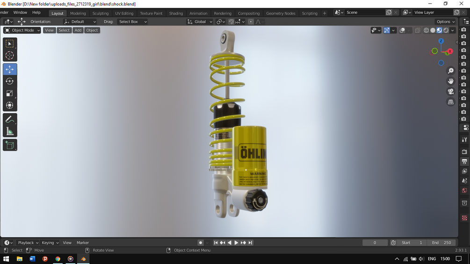Activate the Move tool
Image resolution: width=470 pixels, height=264 pixels.
10,69
